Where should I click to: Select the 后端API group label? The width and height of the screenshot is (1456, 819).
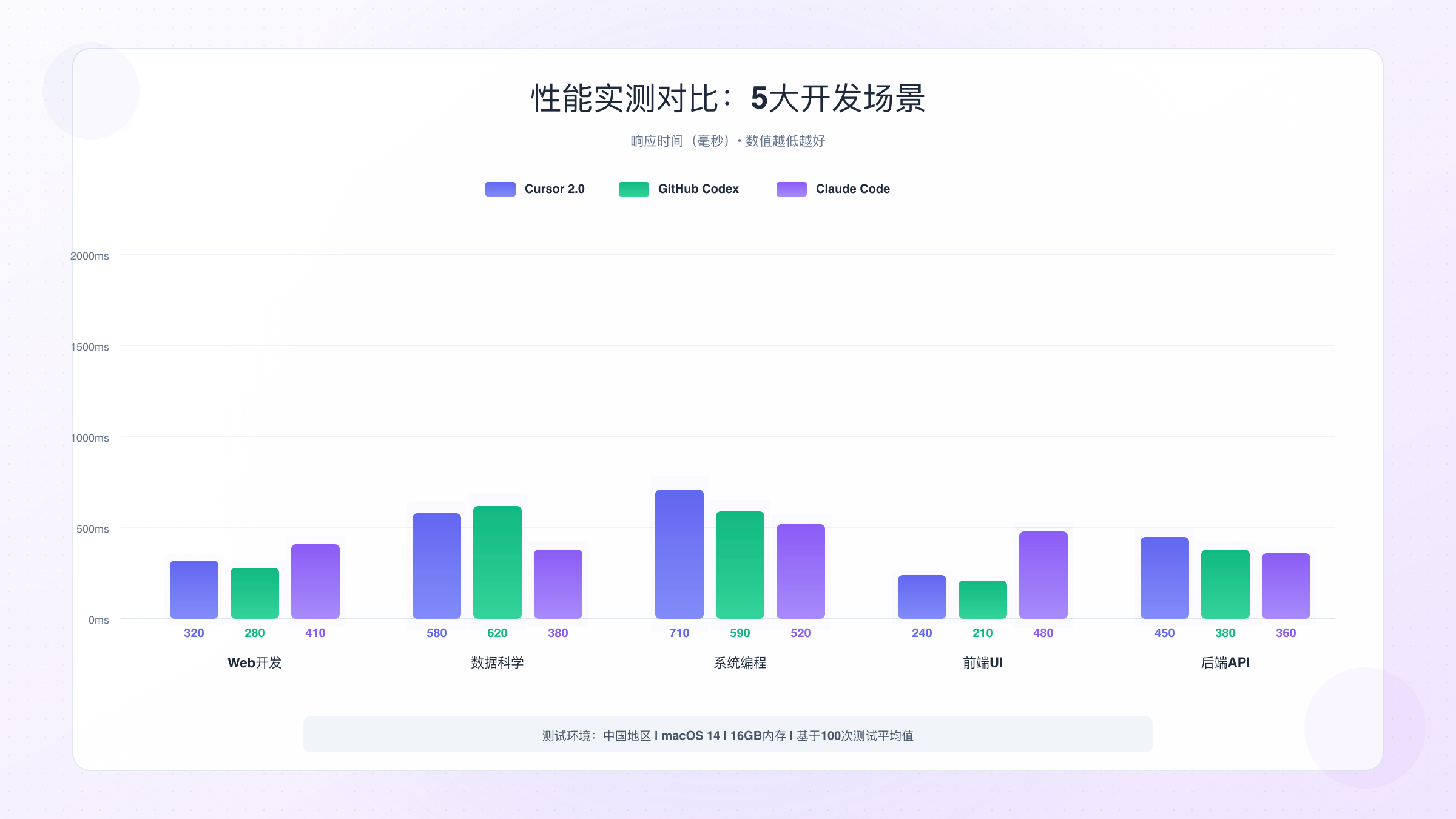tap(1225, 662)
